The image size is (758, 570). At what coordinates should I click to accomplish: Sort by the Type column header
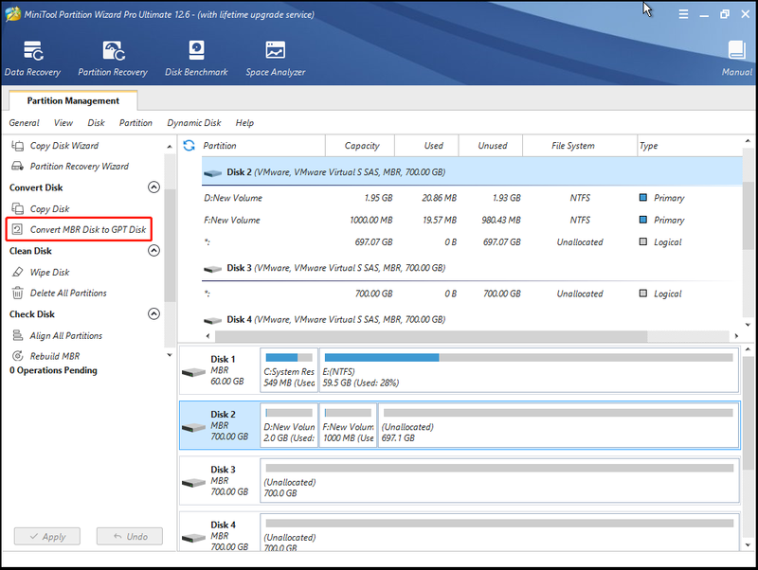coord(690,146)
